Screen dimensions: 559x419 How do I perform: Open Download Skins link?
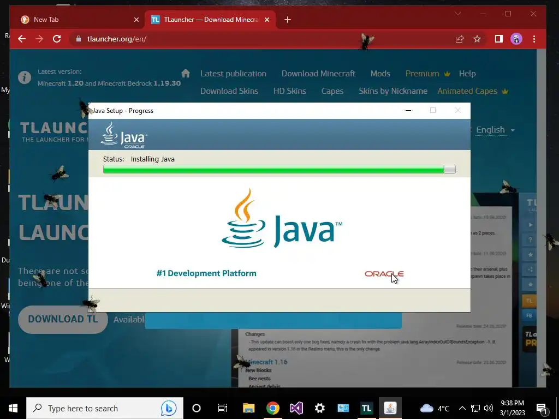pos(229,91)
